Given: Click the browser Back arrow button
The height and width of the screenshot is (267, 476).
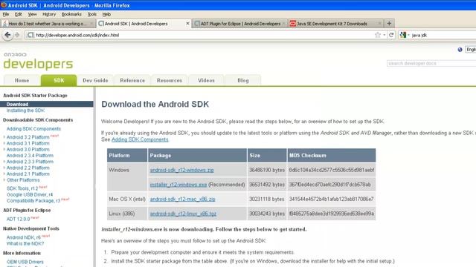Looking at the screenshot, I should point(7,35).
